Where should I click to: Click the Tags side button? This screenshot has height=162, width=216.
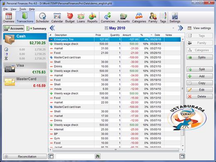tap(199, 36)
